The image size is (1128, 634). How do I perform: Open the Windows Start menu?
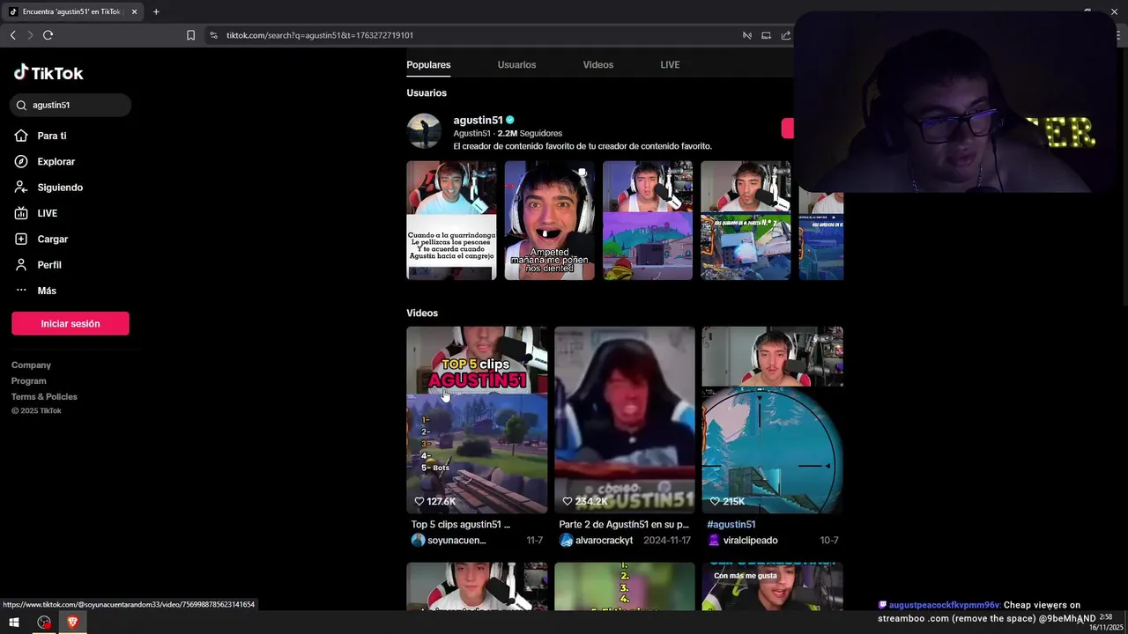(14, 622)
